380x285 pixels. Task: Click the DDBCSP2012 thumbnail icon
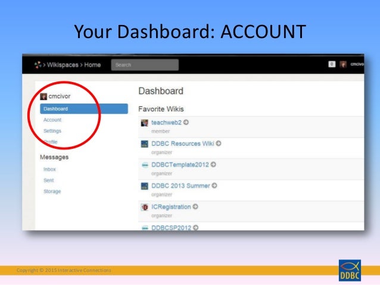pyautogui.click(x=145, y=228)
